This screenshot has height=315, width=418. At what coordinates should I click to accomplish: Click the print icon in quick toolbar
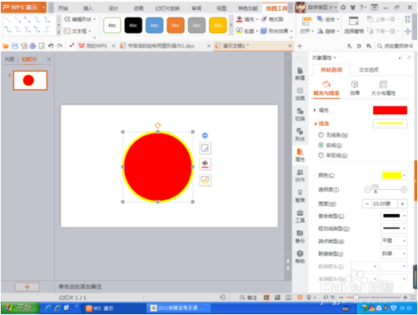(x=32, y=46)
